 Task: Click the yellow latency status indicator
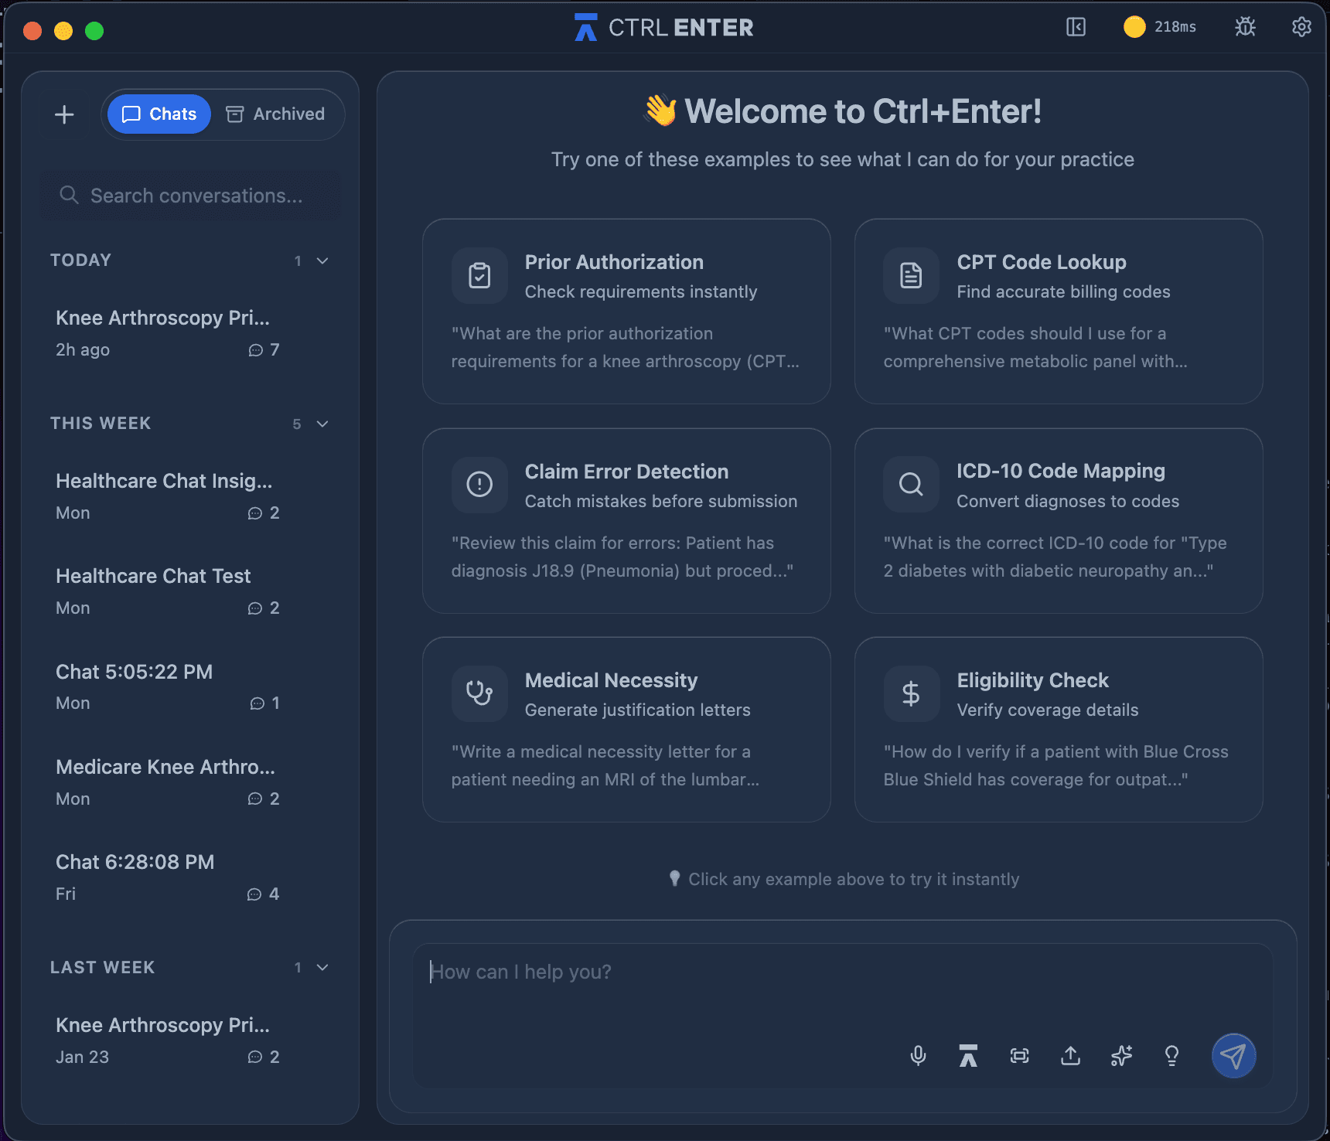pyautogui.click(x=1134, y=27)
